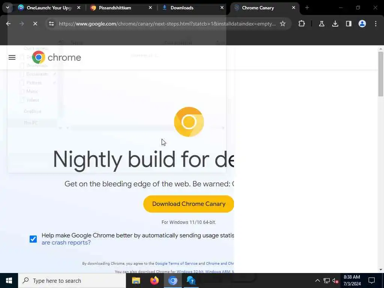Click the muted volume tray icon
Viewport: 384px width, 288px height.
tap(335, 280)
